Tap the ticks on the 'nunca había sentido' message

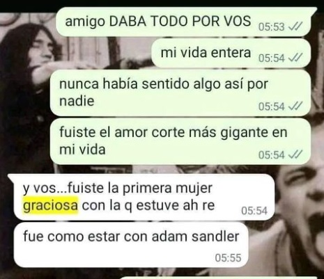tap(295, 106)
